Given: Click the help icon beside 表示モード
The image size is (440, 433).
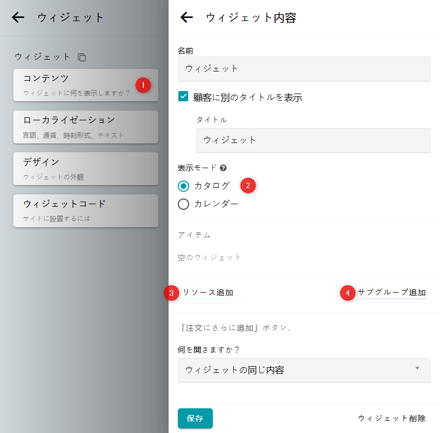Looking at the screenshot, I should point(223,168).
